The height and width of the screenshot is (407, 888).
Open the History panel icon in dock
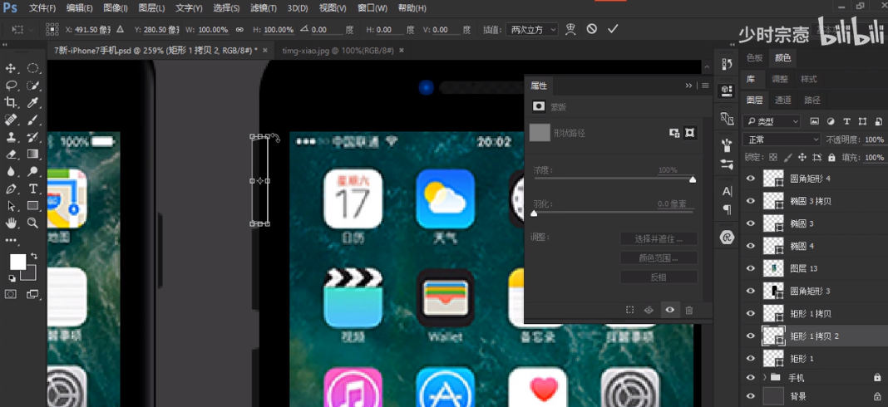pos(727,64)
